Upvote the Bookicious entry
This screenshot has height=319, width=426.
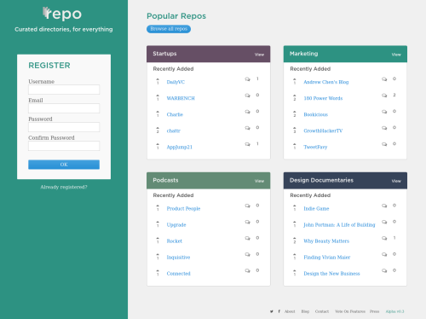click(x=295, y=112)
